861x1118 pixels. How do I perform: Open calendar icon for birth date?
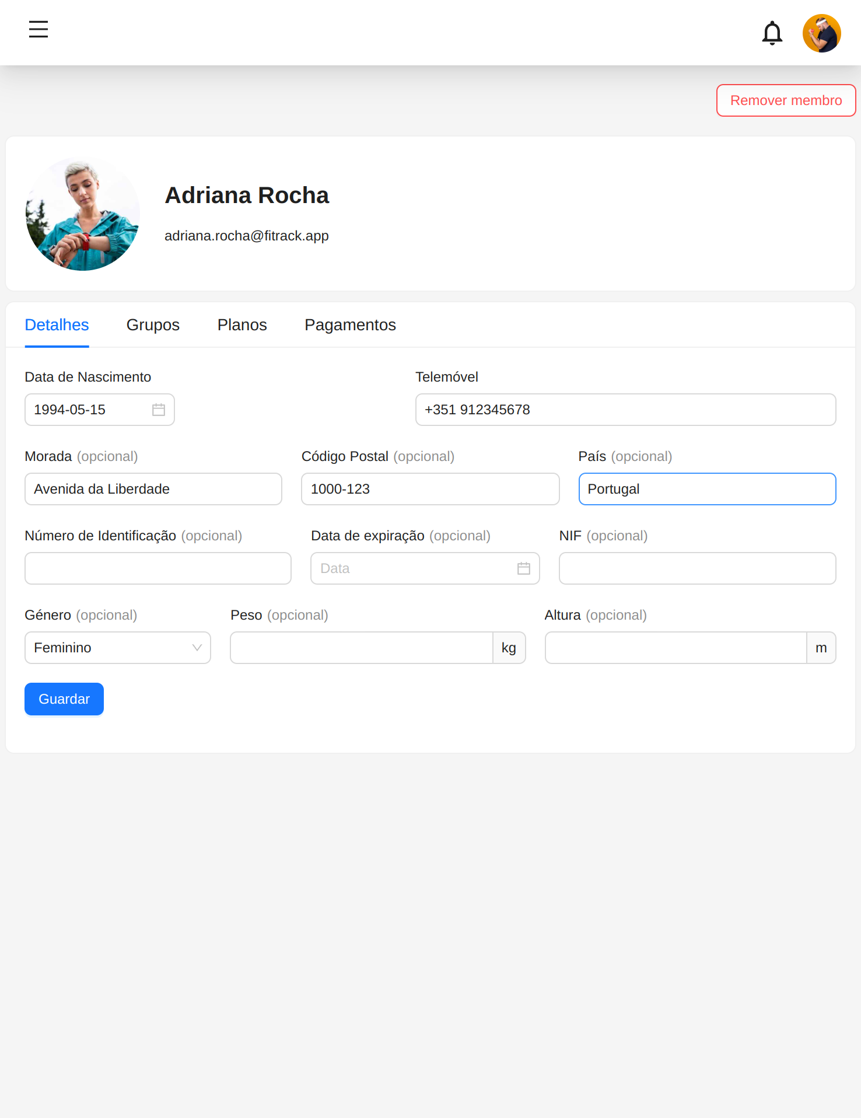(x=159, y=410)
